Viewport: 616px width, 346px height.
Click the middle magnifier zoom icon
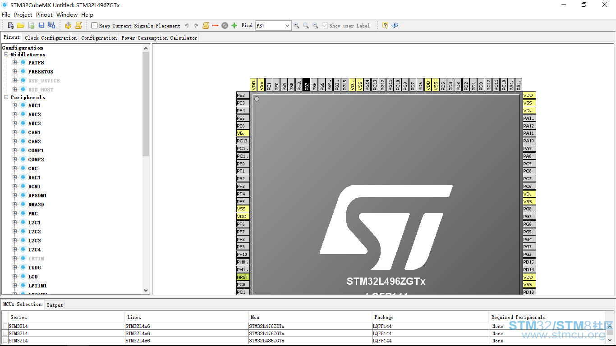[306, 26]
